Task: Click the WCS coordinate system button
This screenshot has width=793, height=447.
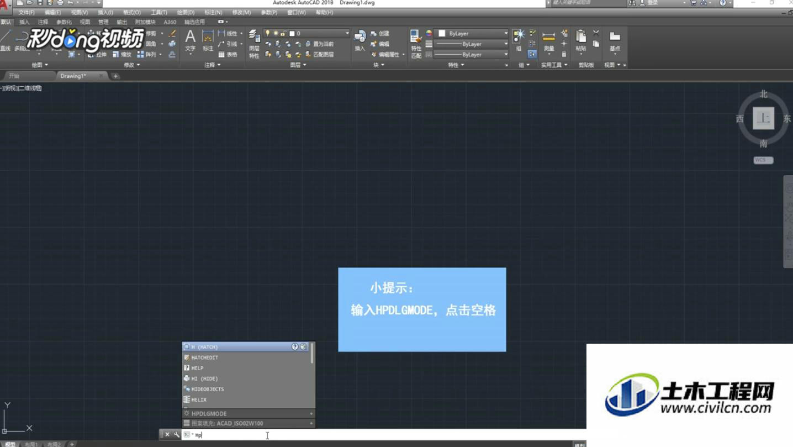Action: (x=763, y=160)
